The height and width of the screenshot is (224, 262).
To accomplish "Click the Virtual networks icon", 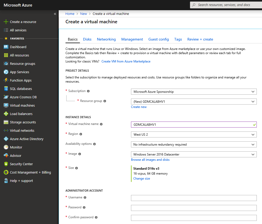I will tap(6, 130).
